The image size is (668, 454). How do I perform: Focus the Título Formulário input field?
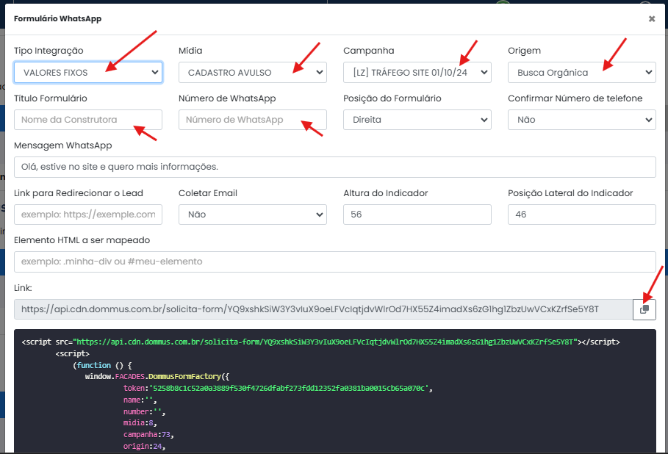coord(88,120)
